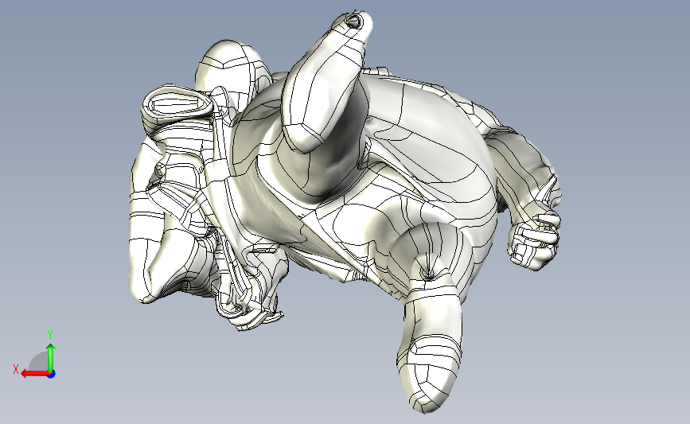690x424 pixels.
Task: Click the red "X" axis label
Action: pos(16,369)
